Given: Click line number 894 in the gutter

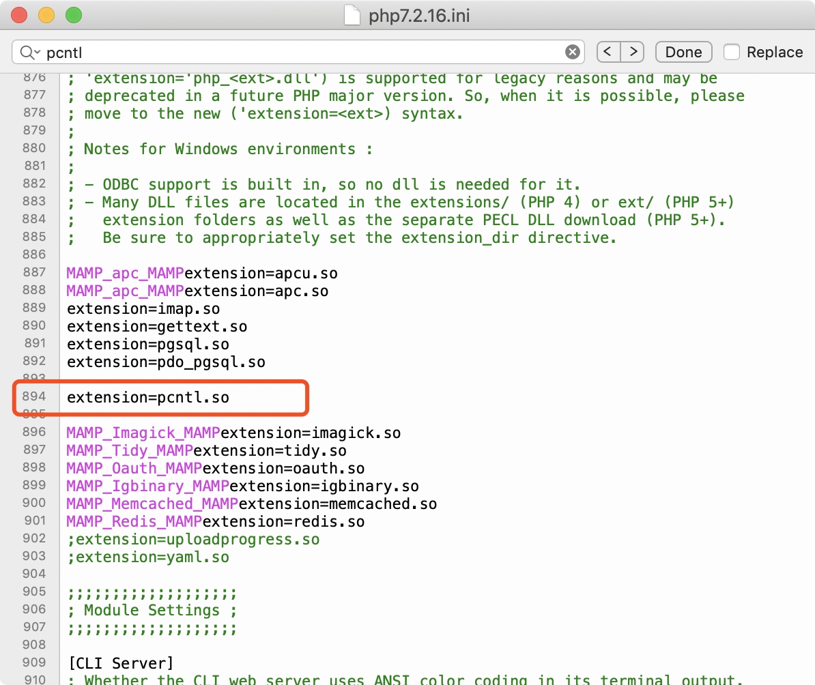Looking at the screenshot, I should [34, 396].
